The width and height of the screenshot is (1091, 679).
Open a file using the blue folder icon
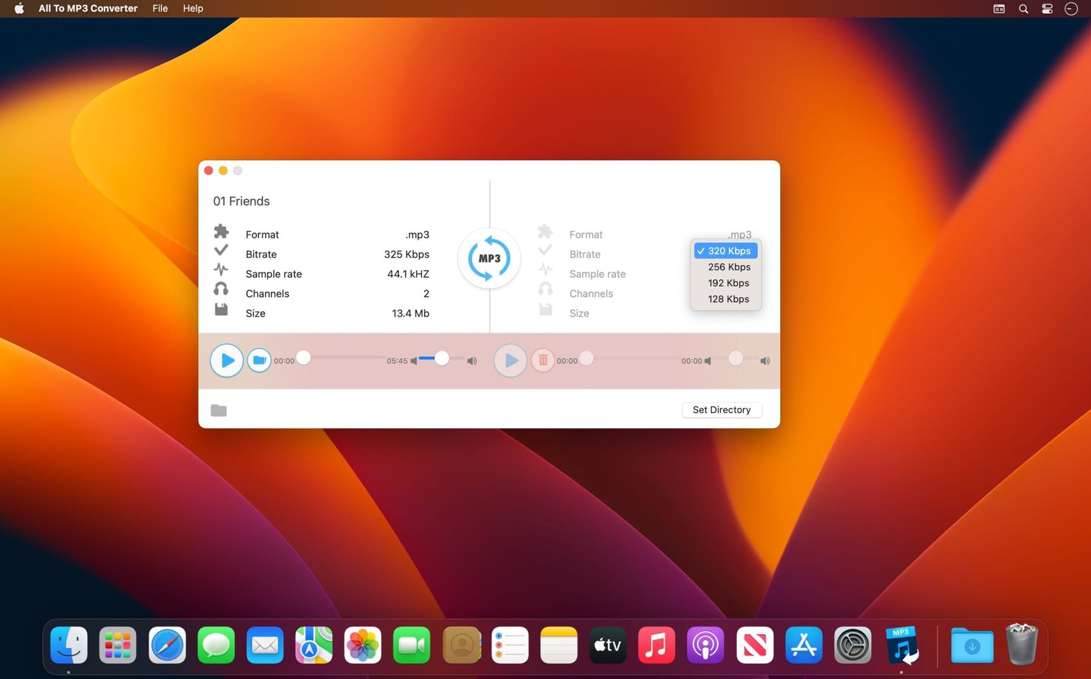259,360
